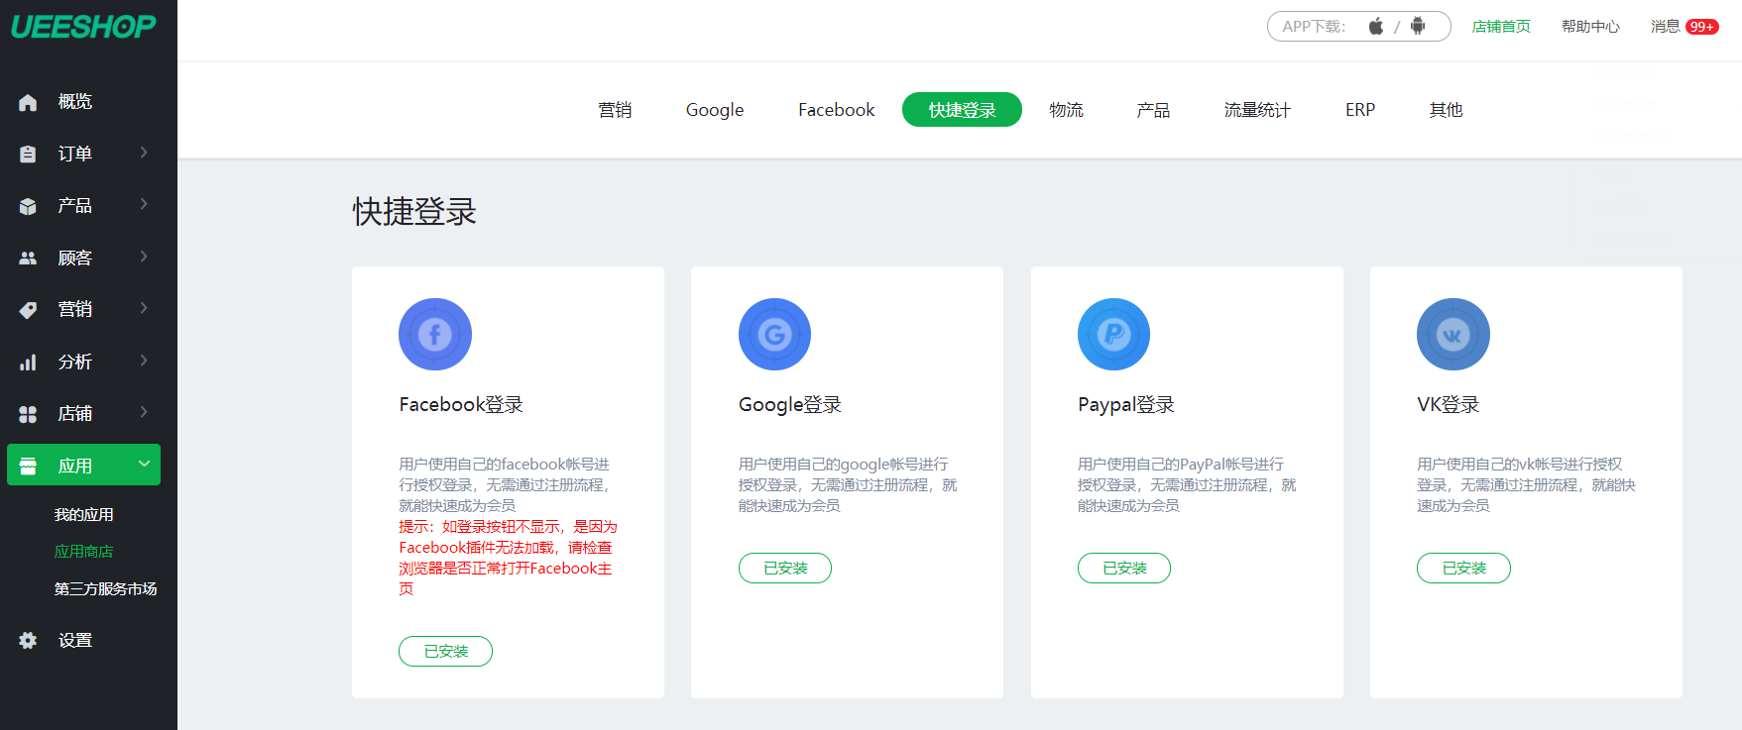Open the 99+ messages badge
Viewport: 1742px width, 730px height.
(1702, 27)
